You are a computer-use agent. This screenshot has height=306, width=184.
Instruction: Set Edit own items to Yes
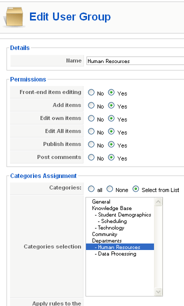click(111, 118)
